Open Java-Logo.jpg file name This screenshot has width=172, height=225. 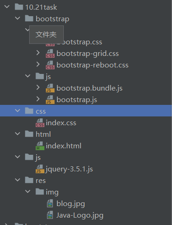[x=80, y=215]
